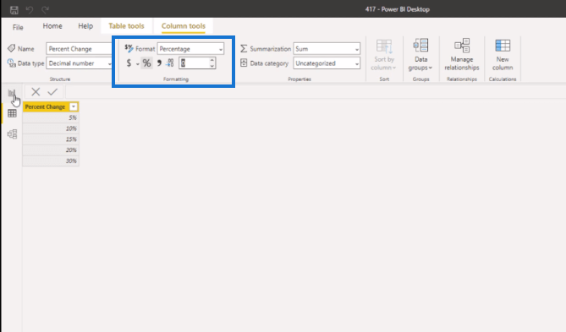
Task: Toggle the thousands separator comma button
Action: (x=159, y=63)
